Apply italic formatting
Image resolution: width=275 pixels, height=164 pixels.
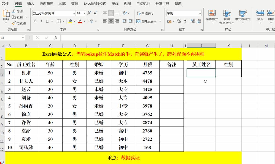[x=41, y=21]
